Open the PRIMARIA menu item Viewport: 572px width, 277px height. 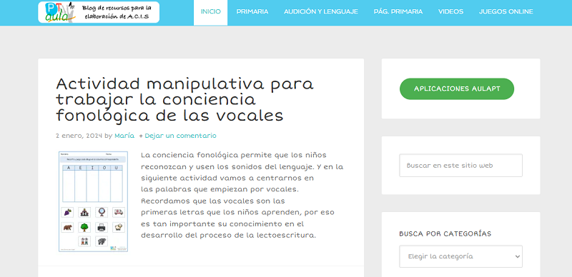pos(252,11)
